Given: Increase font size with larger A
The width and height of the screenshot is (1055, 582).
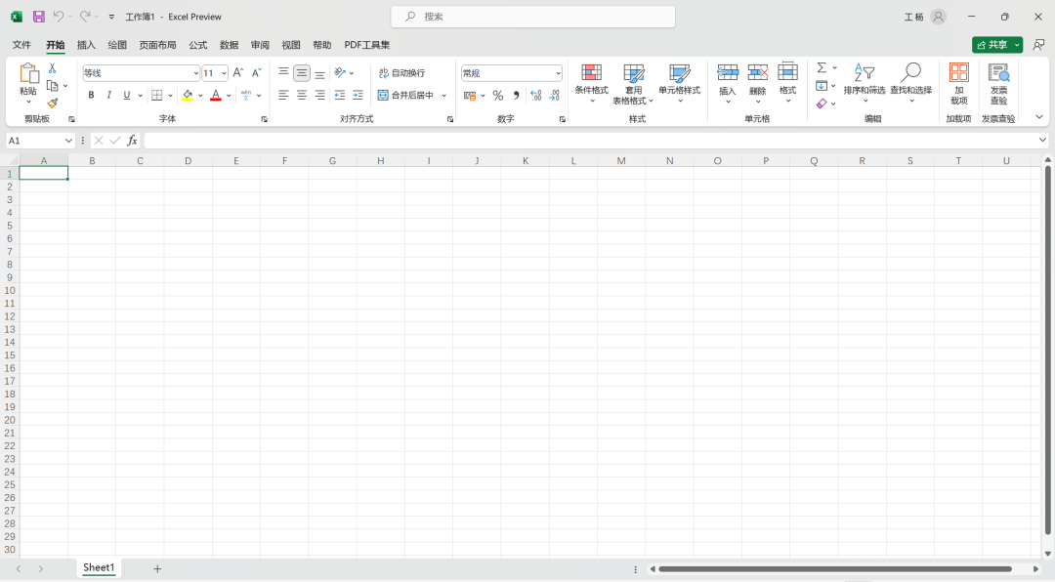Looking at the screenshot, I should click(x=237, y=72).
